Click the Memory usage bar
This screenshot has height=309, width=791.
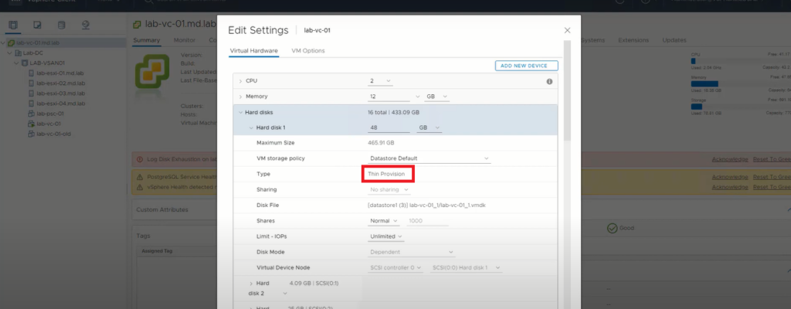tap(704, 83)
